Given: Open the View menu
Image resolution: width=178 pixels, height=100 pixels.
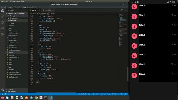Looking at the screenshot, I should tap(16, 7).
